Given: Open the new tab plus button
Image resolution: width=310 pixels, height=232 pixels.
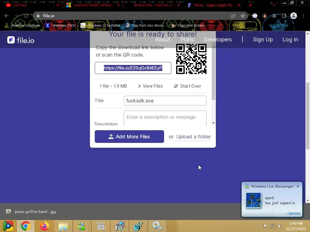Looking at the screenshot, I should tap(250, 5).
